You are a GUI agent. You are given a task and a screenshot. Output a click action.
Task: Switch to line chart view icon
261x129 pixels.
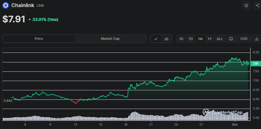156,39
